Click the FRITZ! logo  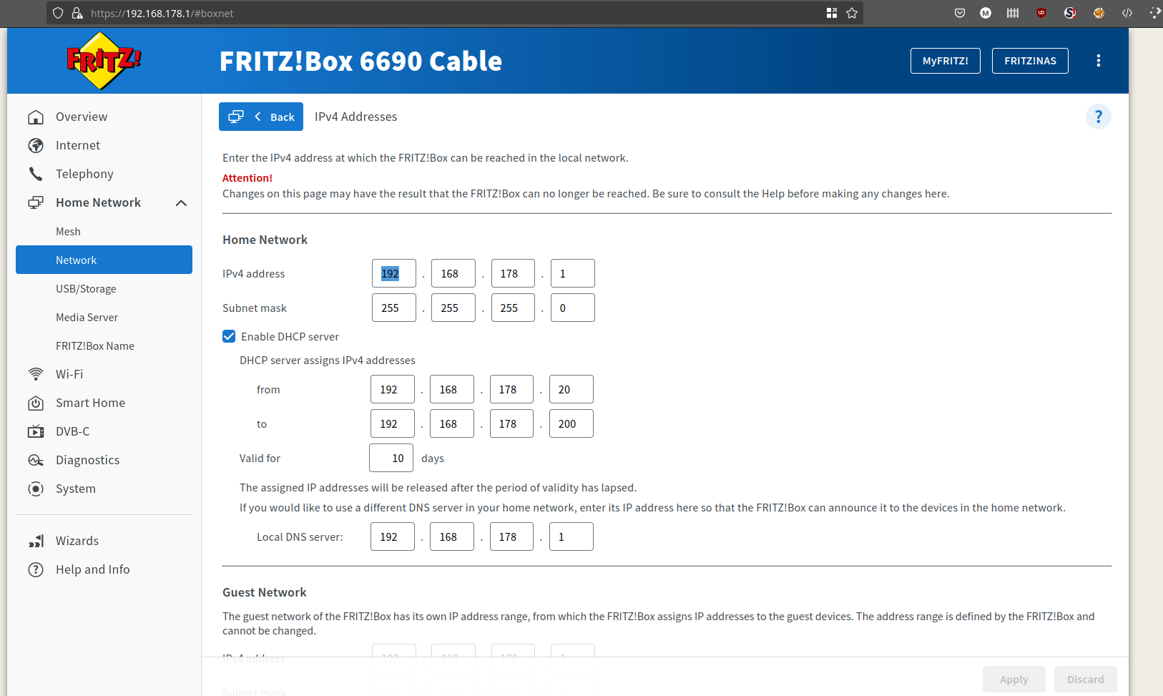104,61
